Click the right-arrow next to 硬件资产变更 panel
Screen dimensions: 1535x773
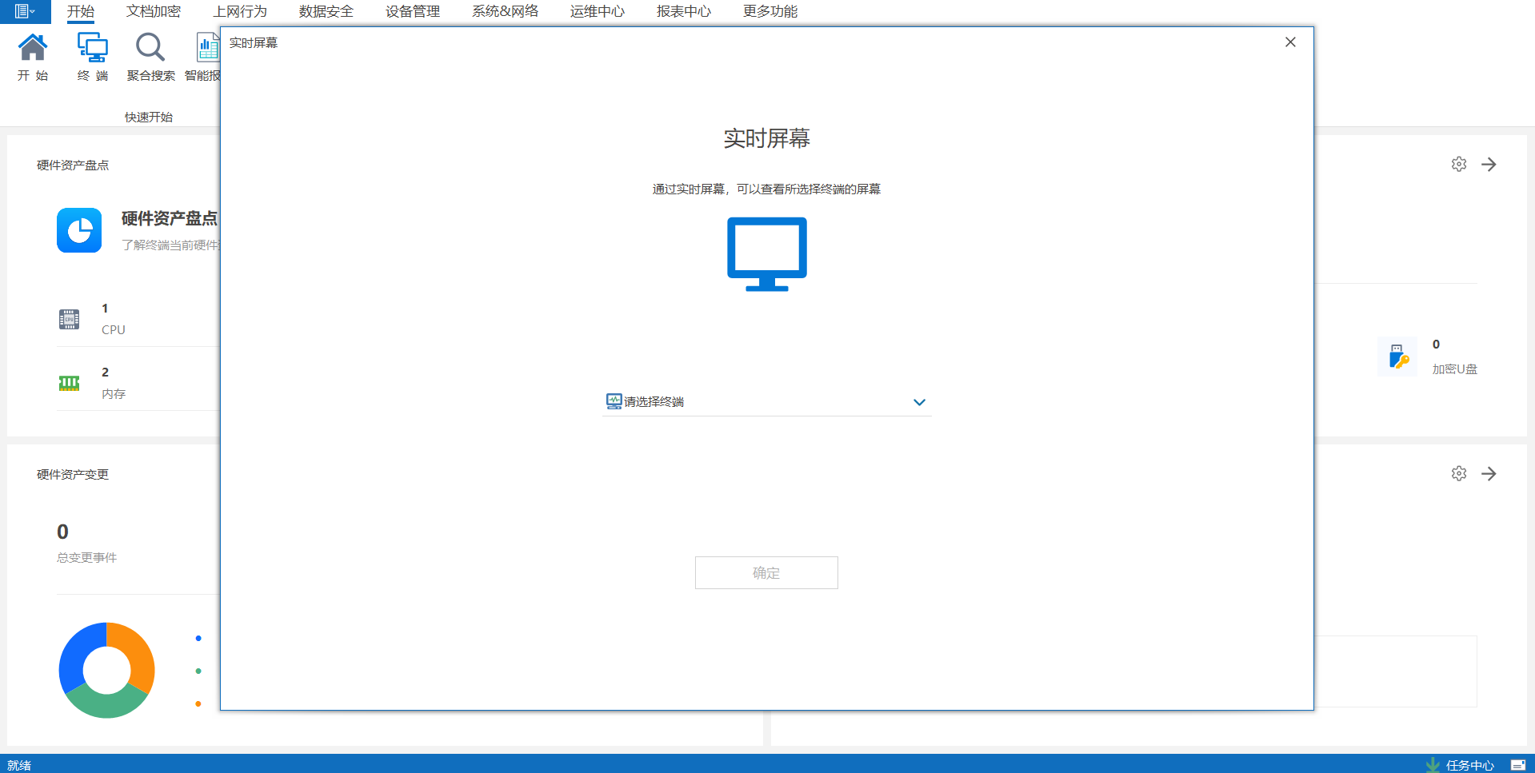point(1489,473)
